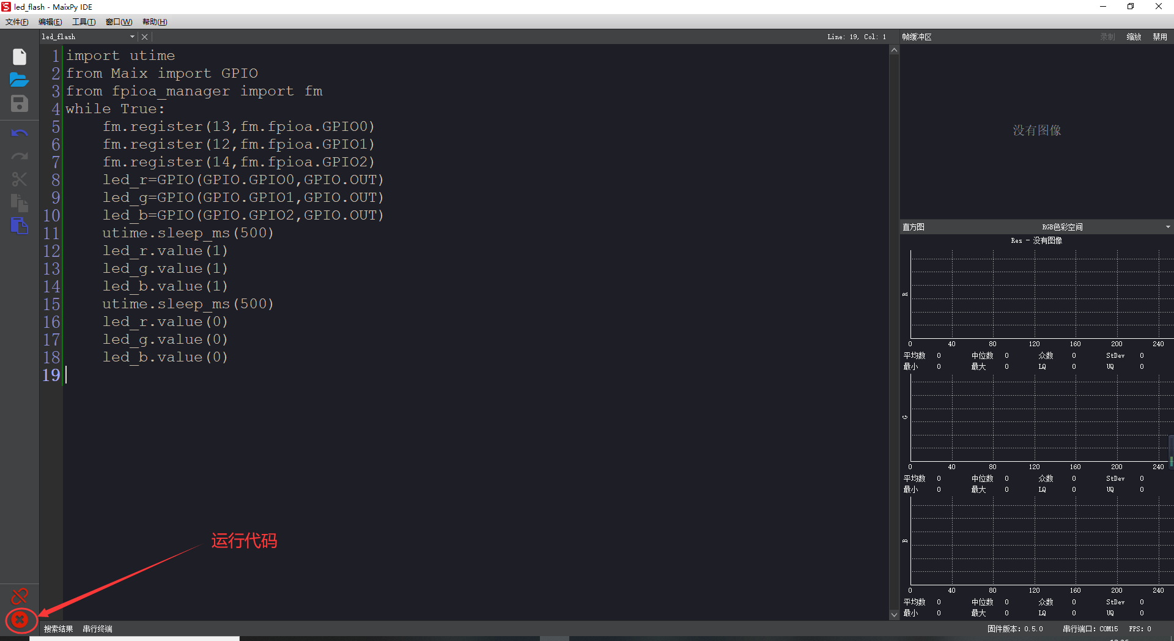Image resolution: width=1174 pixels, height=641 pixels.
Task: Click the 'while True:' line
Action: point(116,109)
